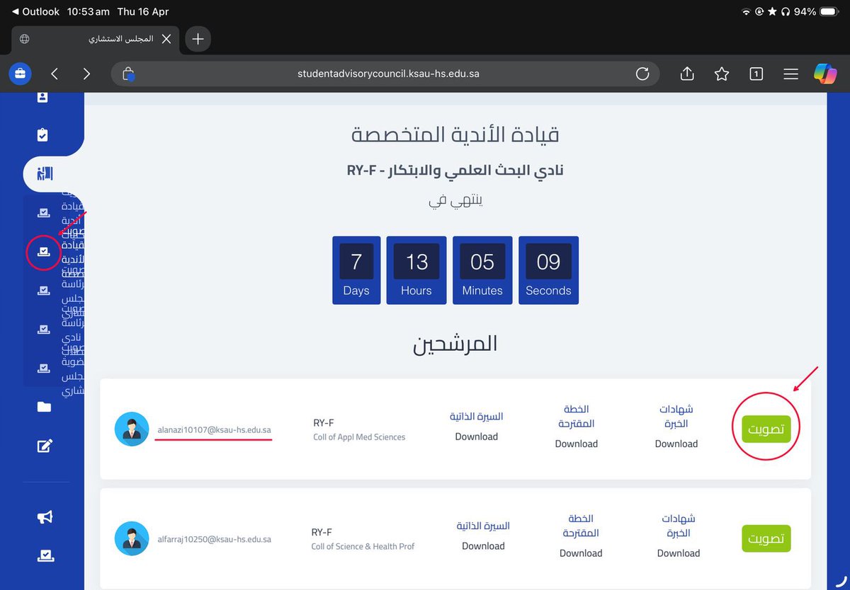The image size is (850, 590).
Task: Click the 7 Days countdown box
Action: pyautogui.click(x=356, y=270)
